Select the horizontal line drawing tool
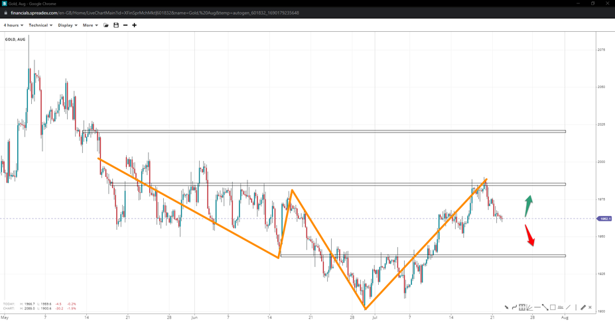This screenshot has height=322, width=615. tap(537, 307)
